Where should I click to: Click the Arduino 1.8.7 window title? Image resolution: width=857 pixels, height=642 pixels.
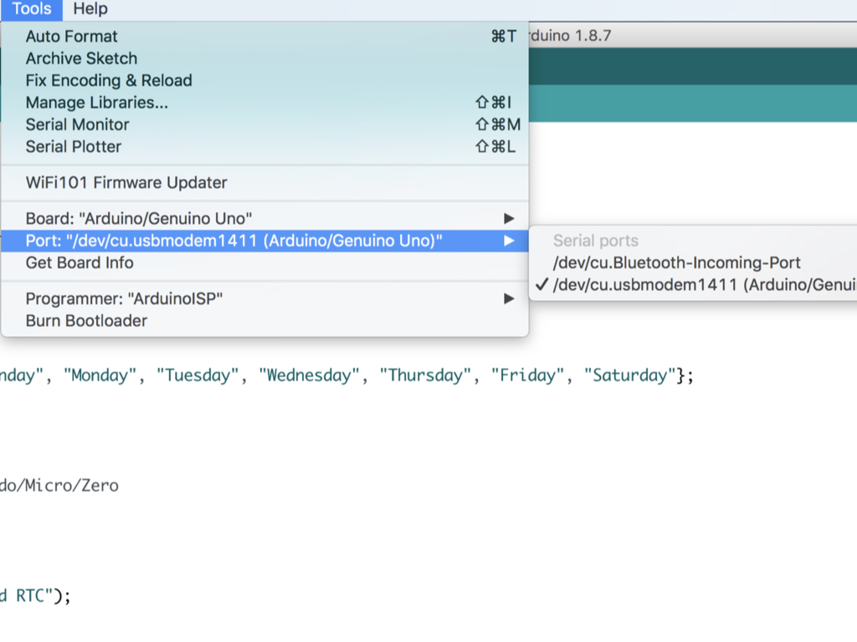click(570, 35)
